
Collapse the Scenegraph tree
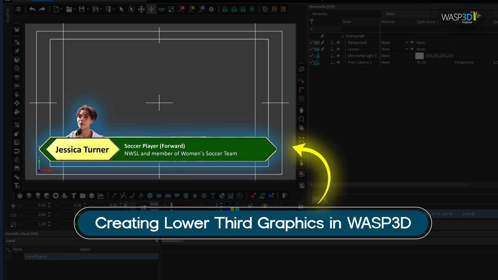pos(343,36)
